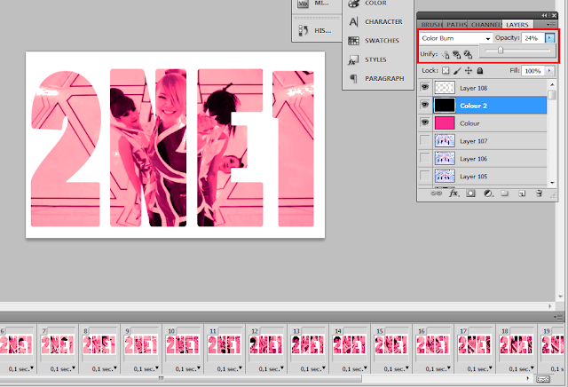Select animation frame 8 thumbnail
This screenshot has width=568, height=387.
(99, 344)
